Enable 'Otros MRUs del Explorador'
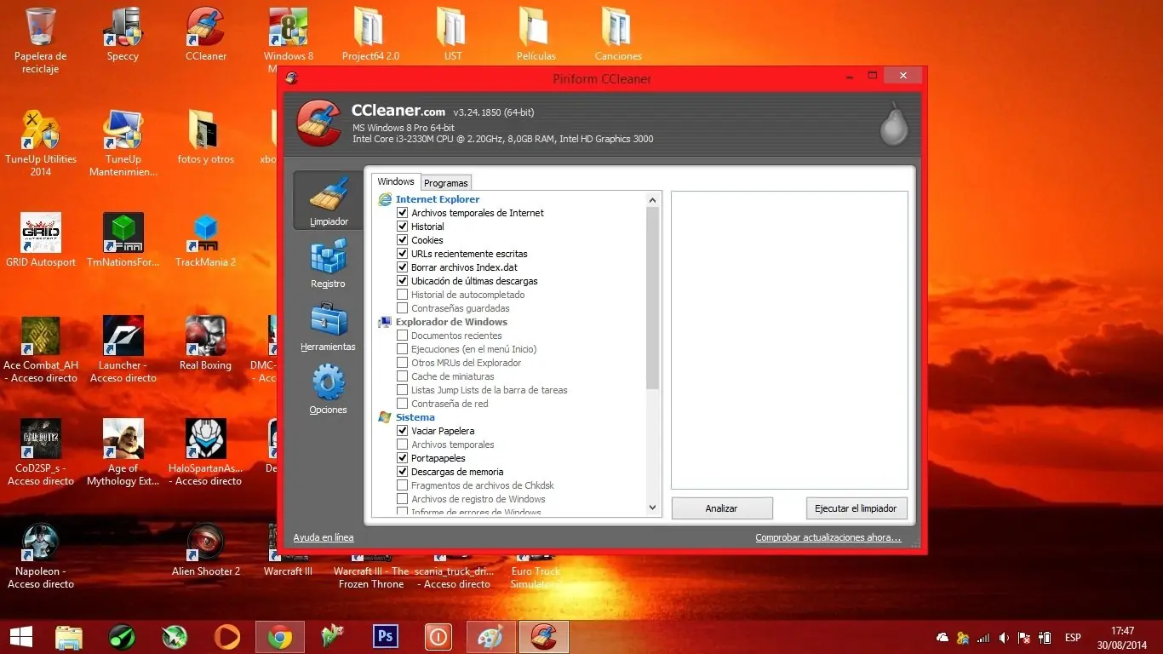The image size is (1163, 654). point(403,363)
